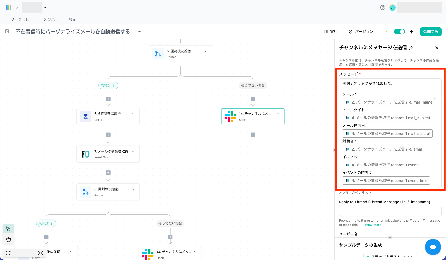Open the 未開封 branch options menu
446x260 pixels.
coord(114,85)
